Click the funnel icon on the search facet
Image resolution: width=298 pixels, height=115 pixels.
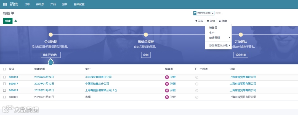click(195, 13)
